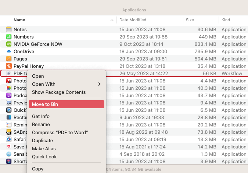Sort by the Kind column header
Screen dimensions: 248x173
click(x=226, y=20)
